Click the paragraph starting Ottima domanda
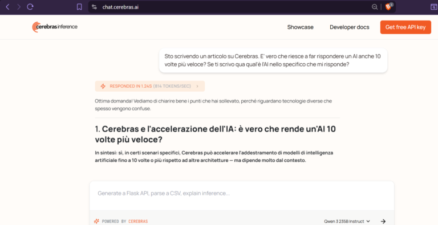The image size is (438, 225). click(213, 105)
